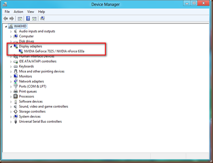213x163 pixels.
Task: Click the Mice and other pointing devices icon
Action: (x=16, y=71)
